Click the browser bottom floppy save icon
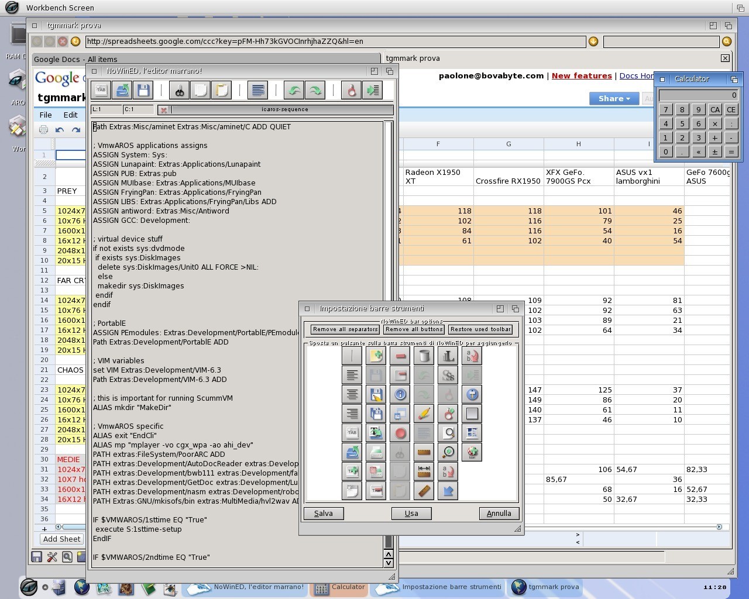The width and height of the screenshot is (749, 599). click(x=37, y=557)
